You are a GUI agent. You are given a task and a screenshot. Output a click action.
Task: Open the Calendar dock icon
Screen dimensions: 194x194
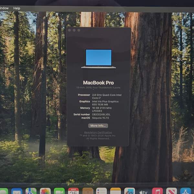point(73,191)
